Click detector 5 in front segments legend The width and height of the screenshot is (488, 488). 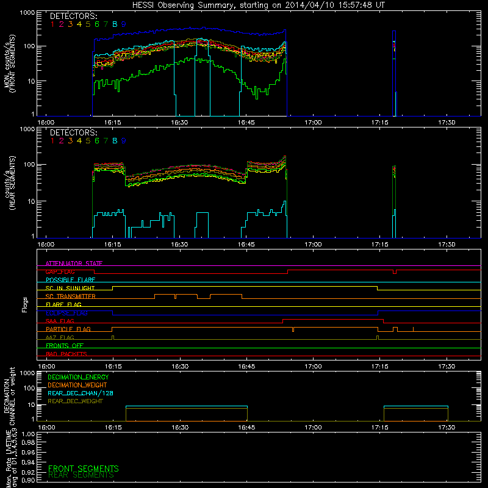coord(88,24)
